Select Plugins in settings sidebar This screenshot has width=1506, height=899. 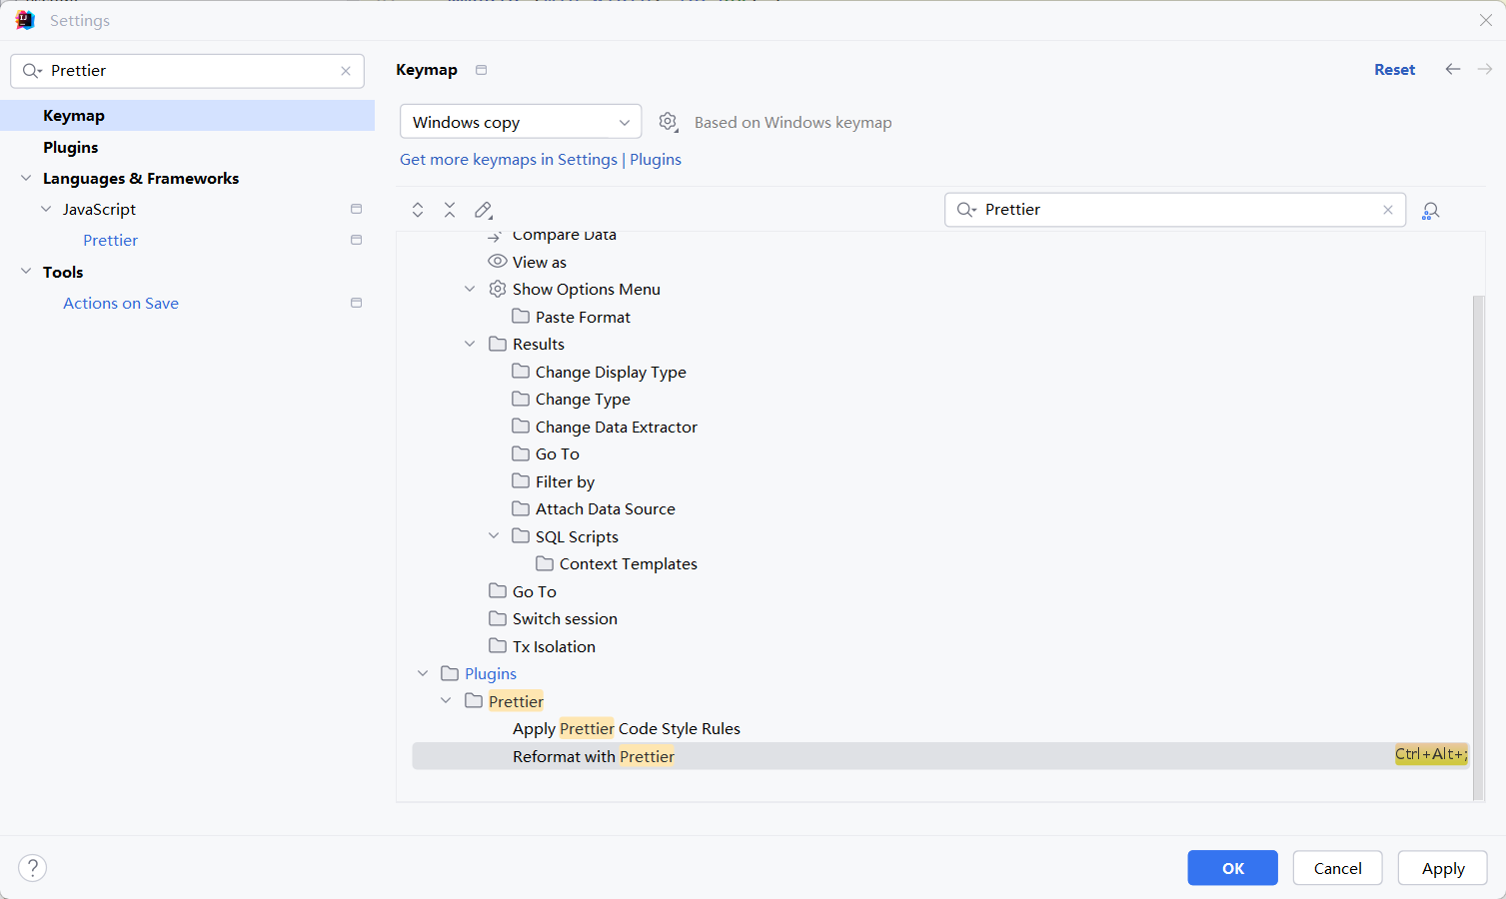pos(71,147)
